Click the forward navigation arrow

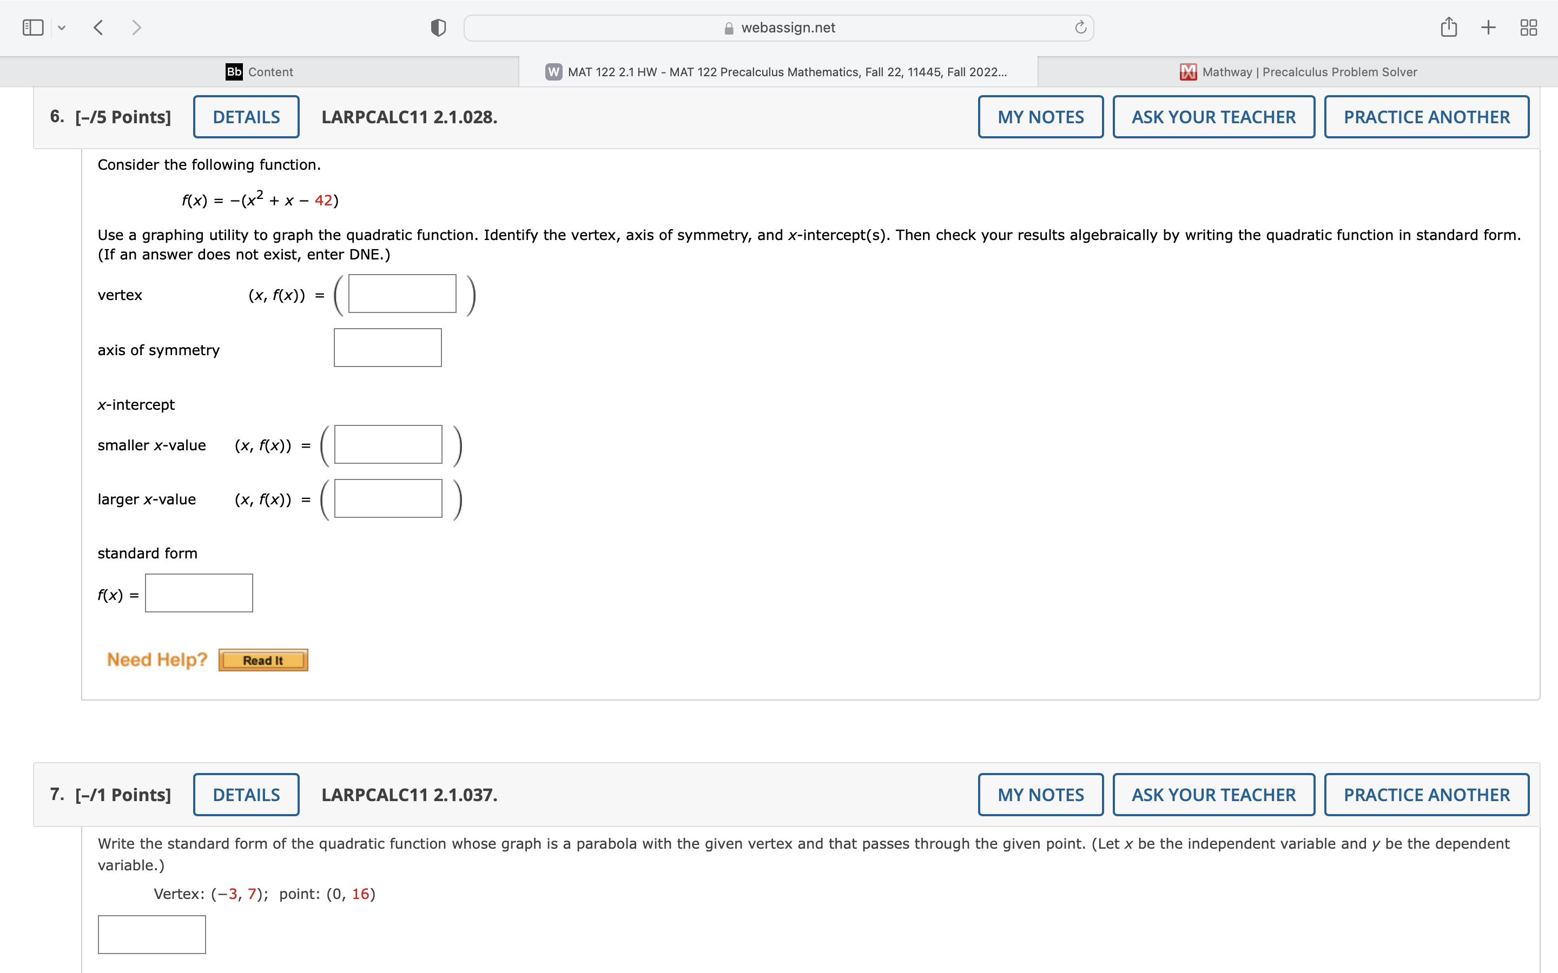136,28
